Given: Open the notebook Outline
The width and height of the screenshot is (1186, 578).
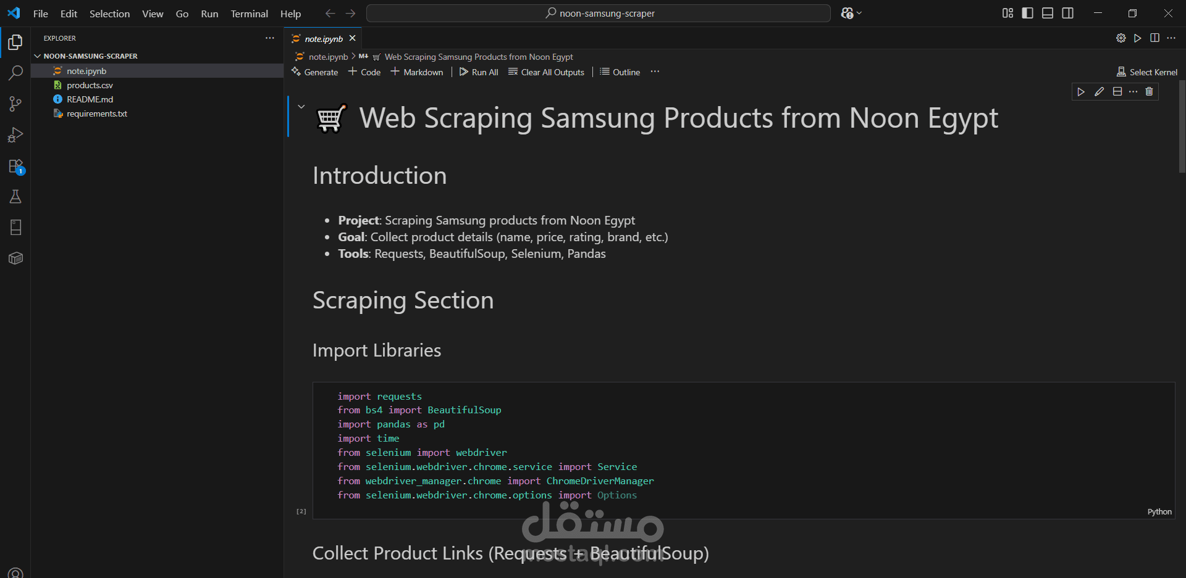Looking at the screenshot, I should [x=620, y=72].
